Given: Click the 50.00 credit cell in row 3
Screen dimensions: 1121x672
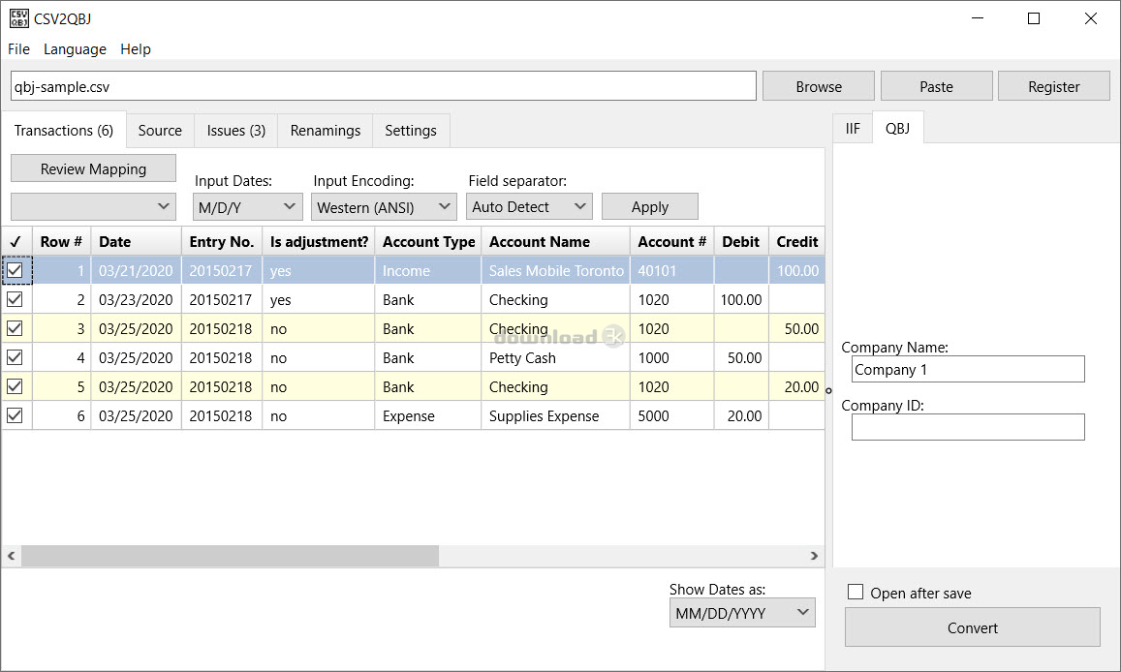Looking at the screenshot, I should tap(797, 328).
